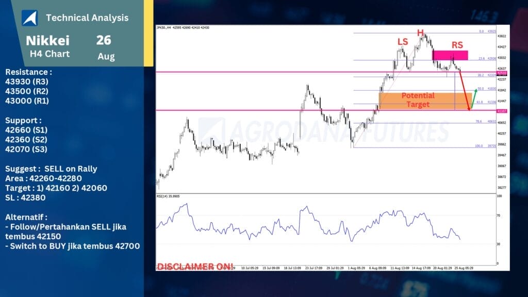Click the red downward arrow on chart

click(x=465, y=91)
